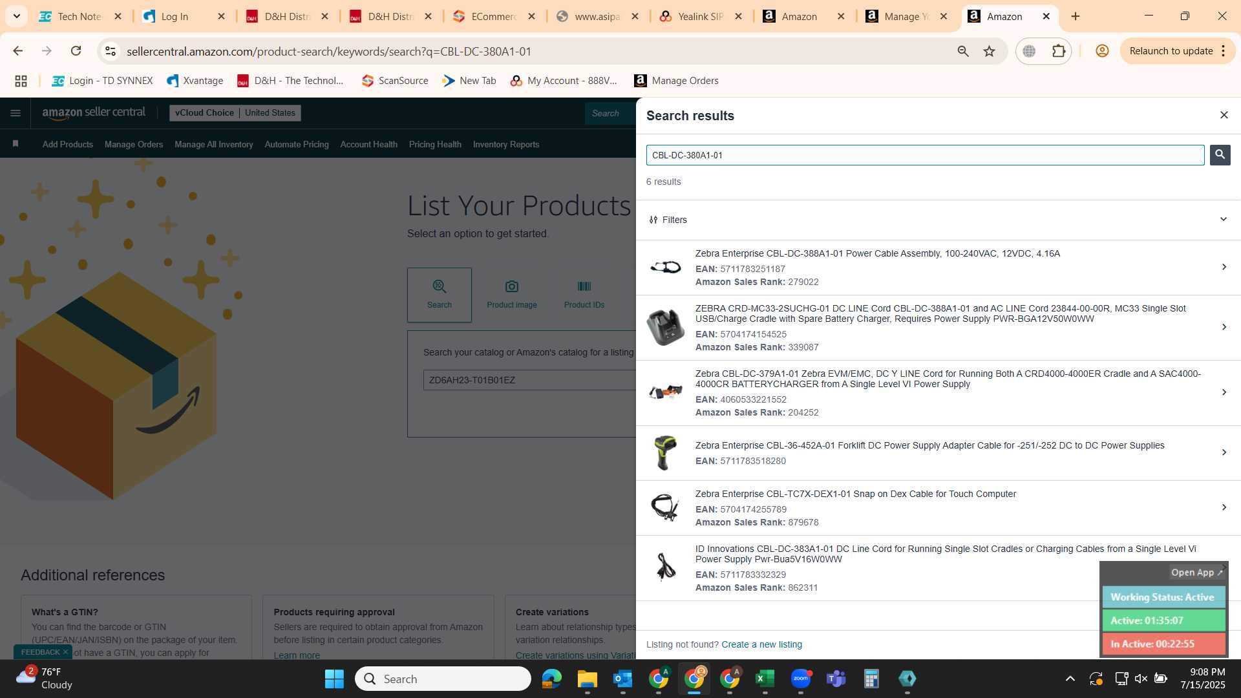Select the Product IDs barcode option
1241x698 pixels.
584,295
